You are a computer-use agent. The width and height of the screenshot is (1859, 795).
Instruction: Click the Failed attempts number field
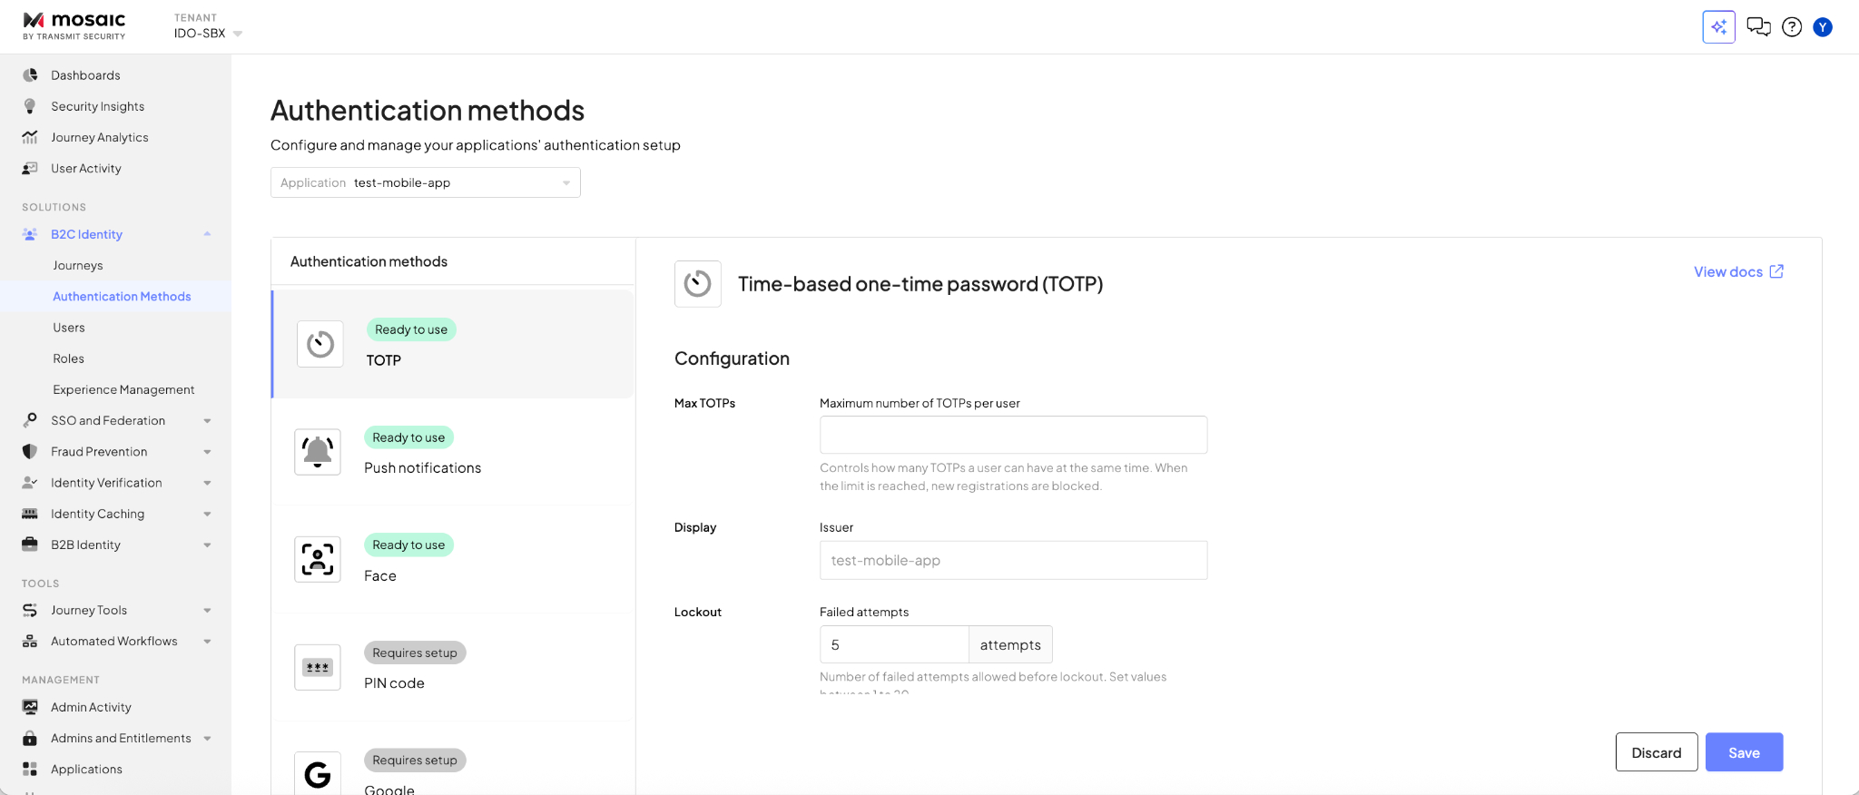click(893, 645)
